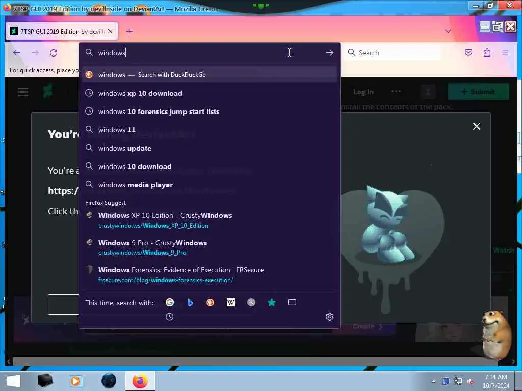Search this time with DuckDuckGo icon

click(210, 302)
